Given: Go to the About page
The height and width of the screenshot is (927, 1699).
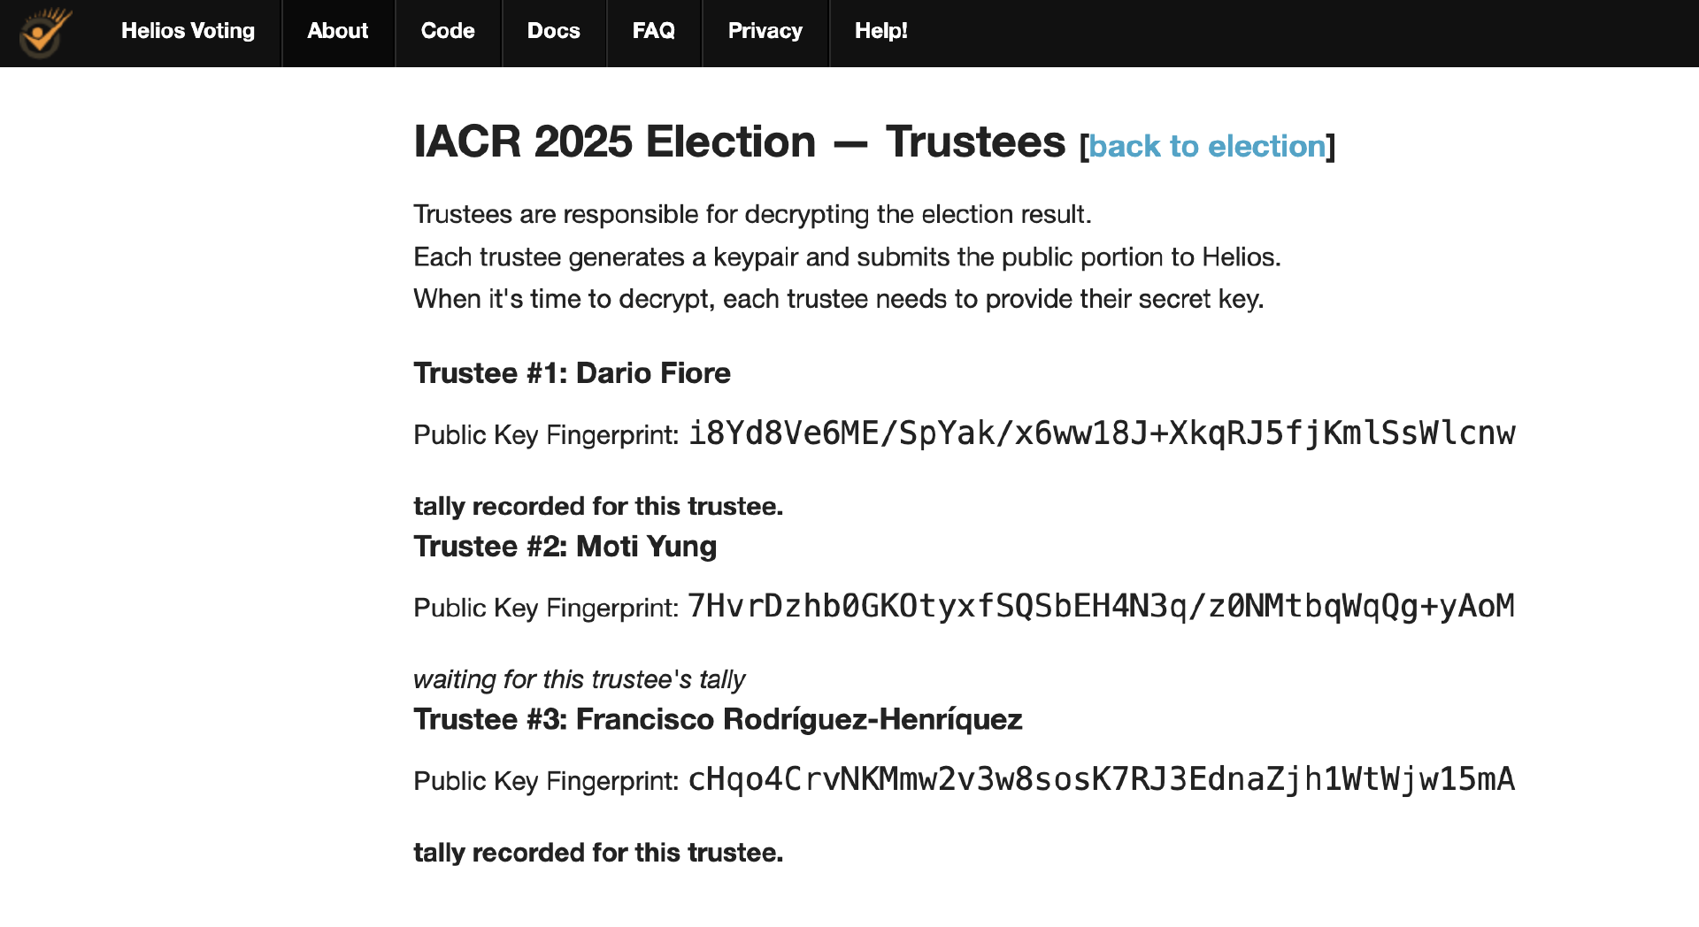Looking at the screenshot, I should click(337, 31).
